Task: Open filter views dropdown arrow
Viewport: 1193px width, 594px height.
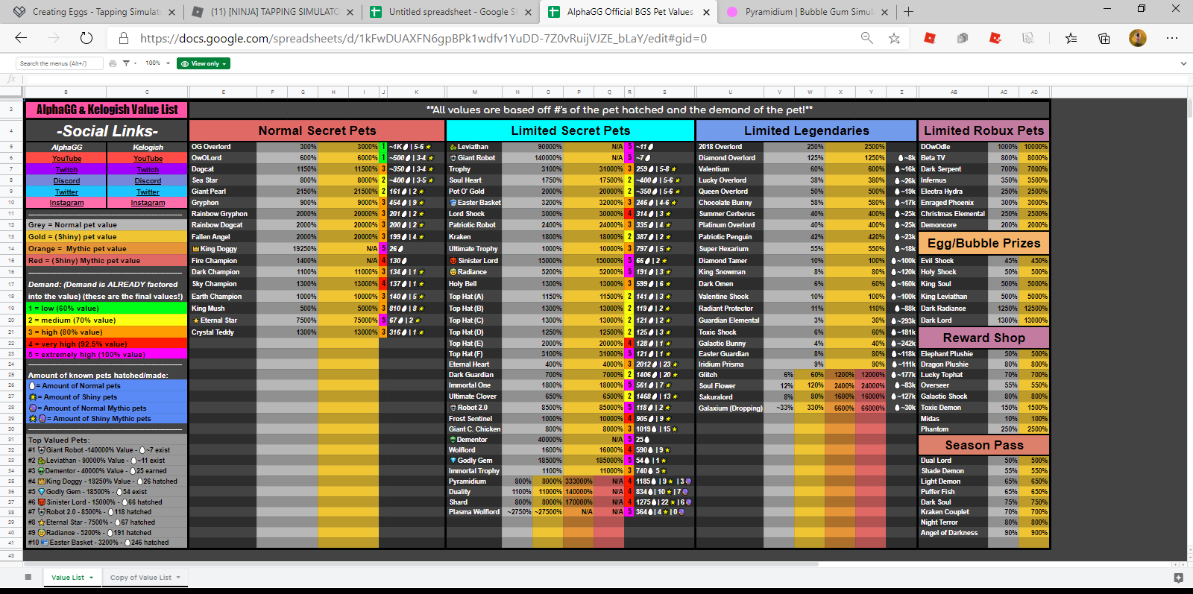Action: (x=135, y=63)
